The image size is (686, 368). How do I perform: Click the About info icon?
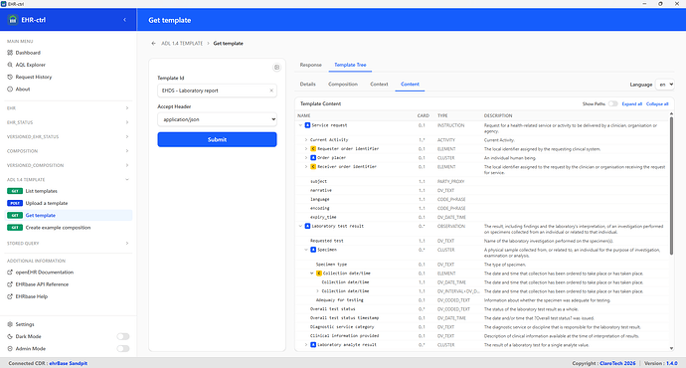(x=10, y=90)
